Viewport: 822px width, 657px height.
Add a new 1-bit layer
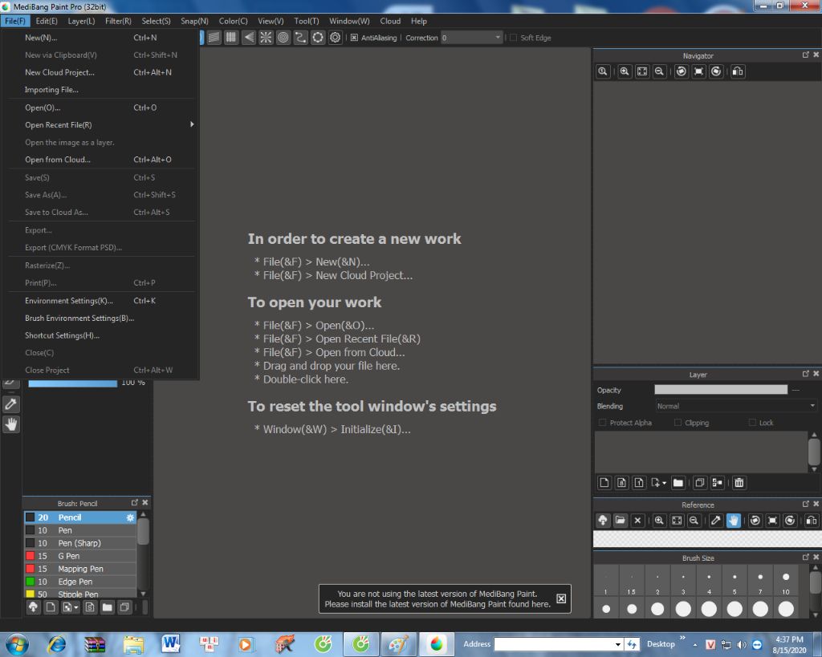pyautogui.click(x=638, y=483)
